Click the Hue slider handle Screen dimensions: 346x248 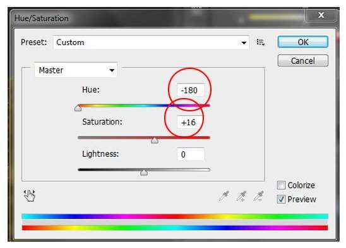click(x=78, y=108)
